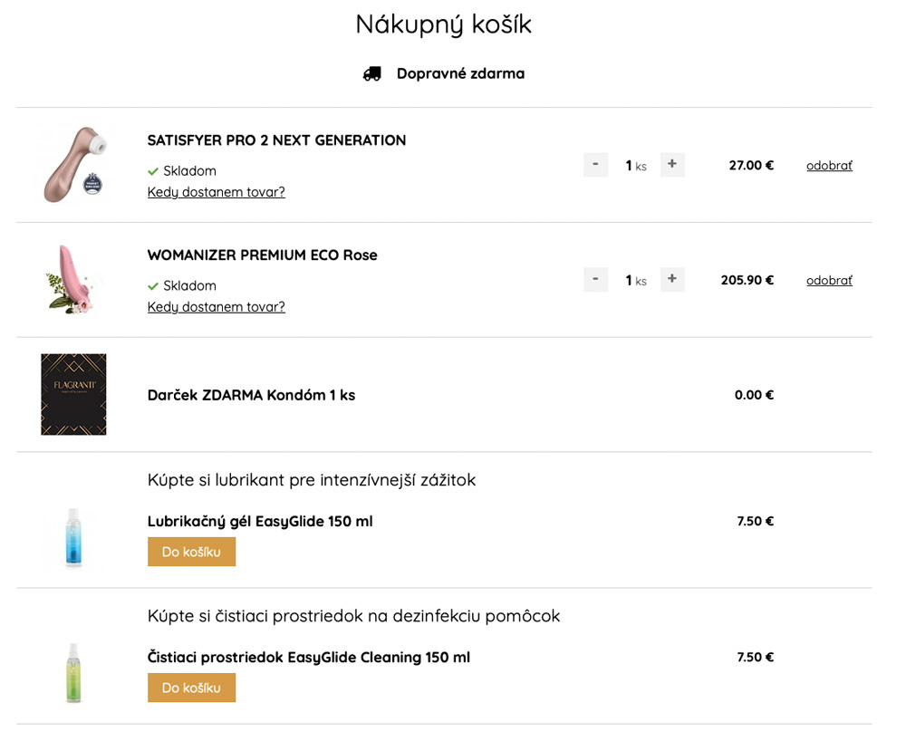The width and height of the screenshot is (906, 741).
Task: Click the 205.90 € price
Action: coord(747,281)
